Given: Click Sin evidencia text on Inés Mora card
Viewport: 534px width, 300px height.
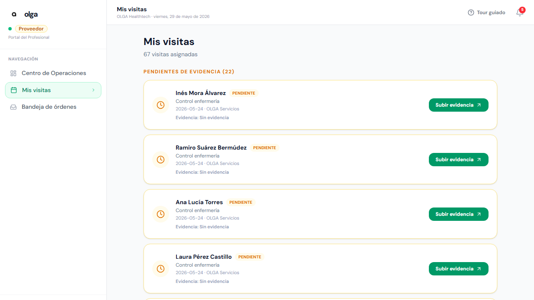Looking at the screenshot, I should tap(214, 118).
